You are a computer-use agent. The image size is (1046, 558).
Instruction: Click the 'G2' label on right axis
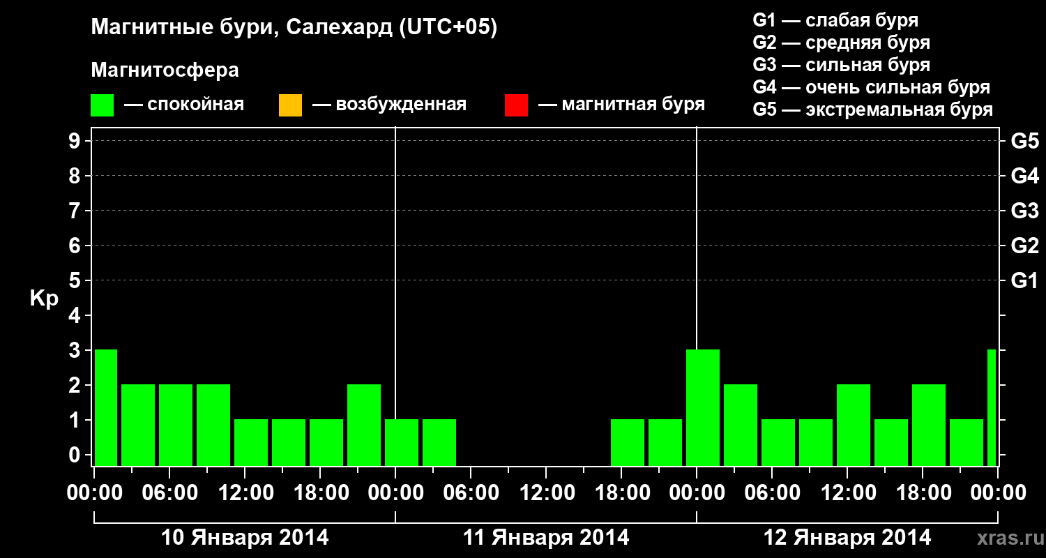tap(1025, 246)
